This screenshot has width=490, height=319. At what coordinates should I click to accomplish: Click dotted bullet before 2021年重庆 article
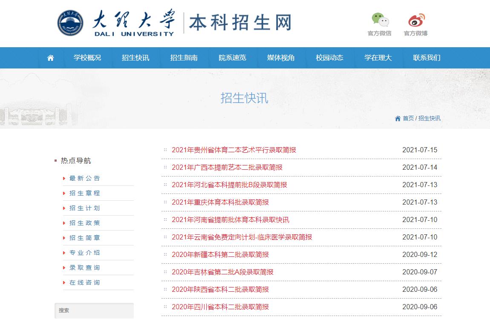point(165,202)
